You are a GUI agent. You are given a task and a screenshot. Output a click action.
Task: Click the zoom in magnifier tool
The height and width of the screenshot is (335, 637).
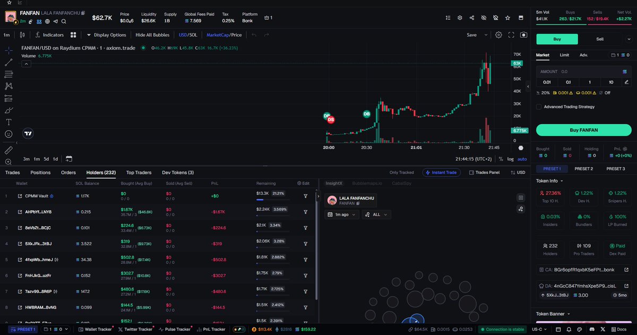pos(9,161)
